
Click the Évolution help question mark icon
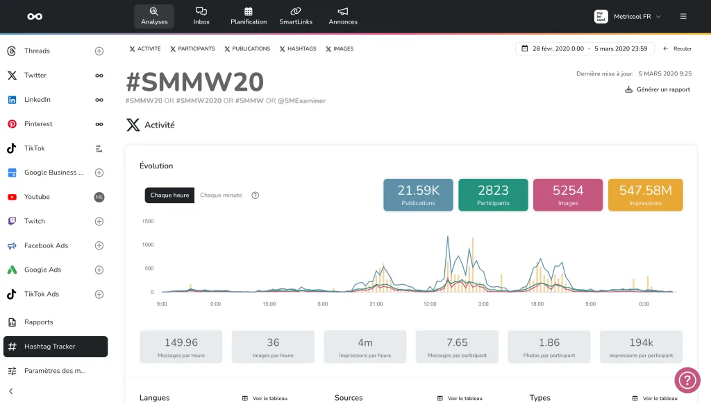pyautogui.click(x=256, y=195)
